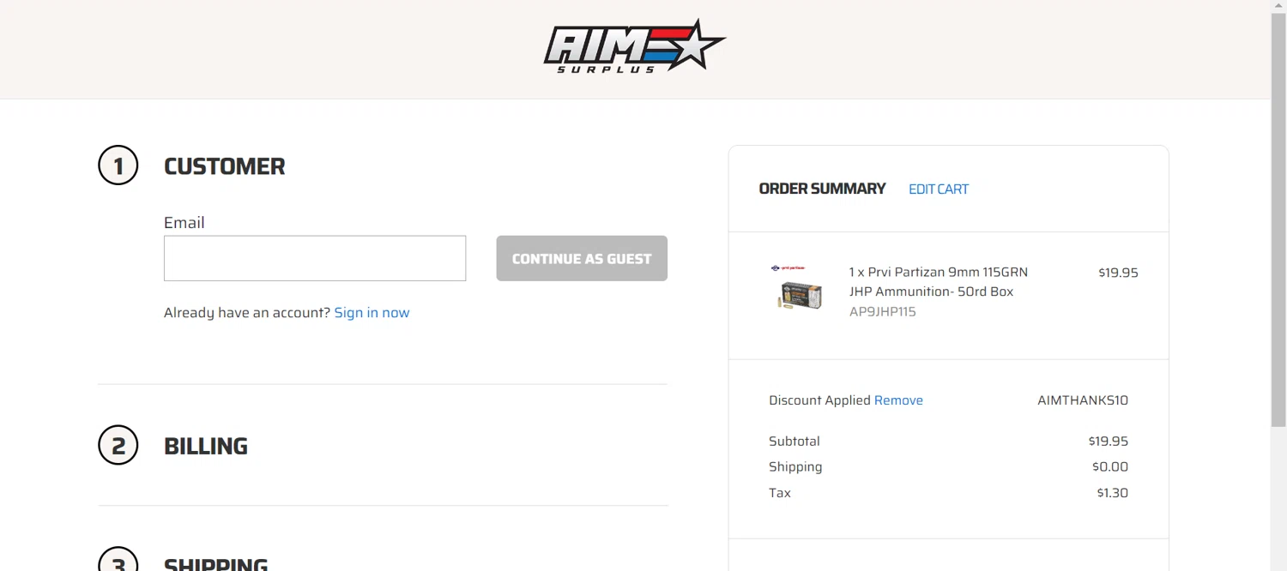Click the Order Summary heading

point(822,189)
